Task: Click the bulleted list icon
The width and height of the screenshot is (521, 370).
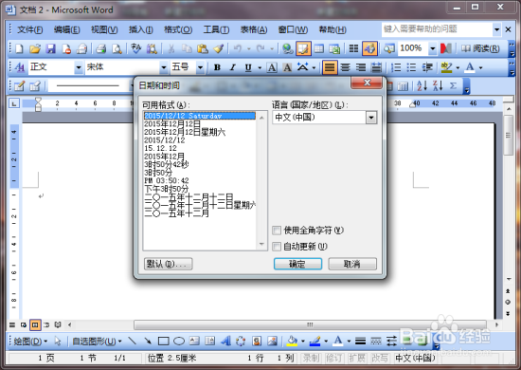Action: pos(411,67)
